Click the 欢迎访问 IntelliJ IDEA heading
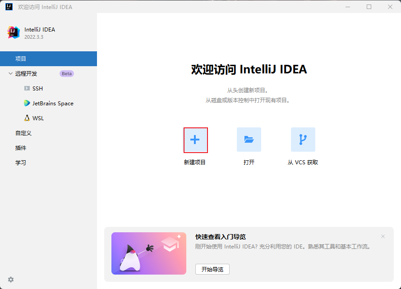The height and width of the screenshot is (289, 401). [x=249, y=69]
